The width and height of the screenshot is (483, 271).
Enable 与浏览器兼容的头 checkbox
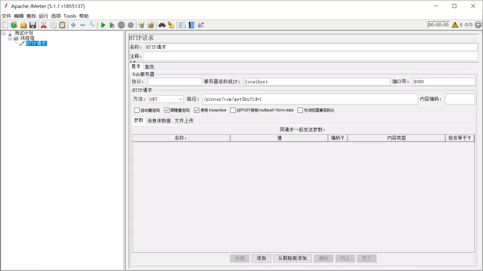[301, 110]
